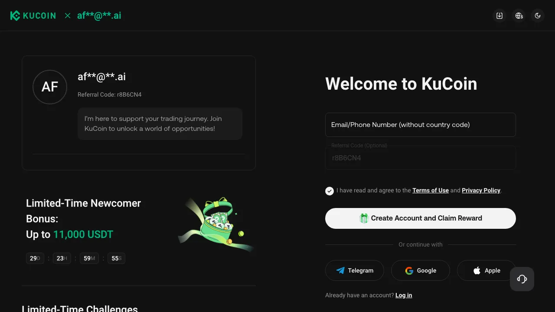Select the Google sign-up icon

[409, 270]
